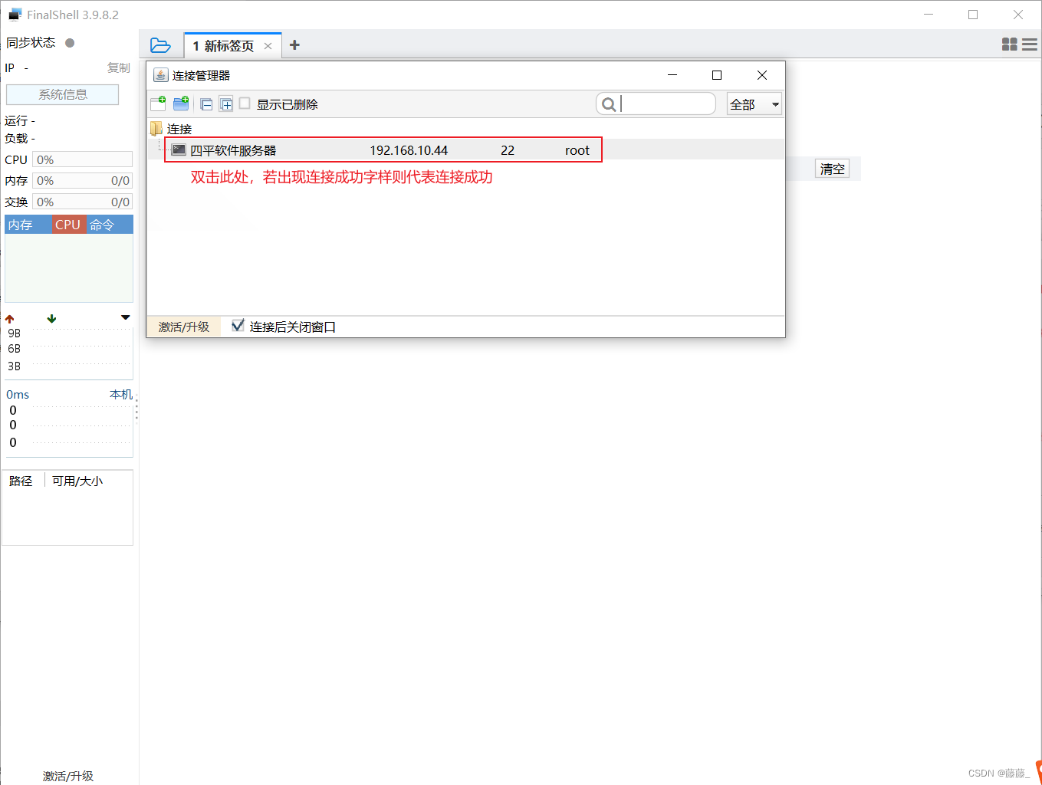Click the FinalShell app icon in title bar
This screenshot has height=785, width=1042.
click(15, 15)
